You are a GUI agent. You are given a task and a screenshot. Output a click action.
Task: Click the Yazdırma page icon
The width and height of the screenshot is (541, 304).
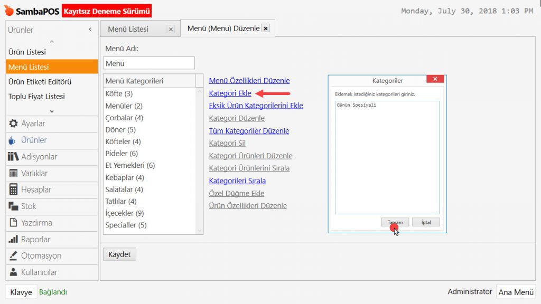click(x=13, y=223)
